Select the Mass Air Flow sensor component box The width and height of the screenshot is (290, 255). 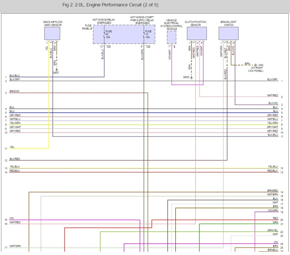coord(52,33)
